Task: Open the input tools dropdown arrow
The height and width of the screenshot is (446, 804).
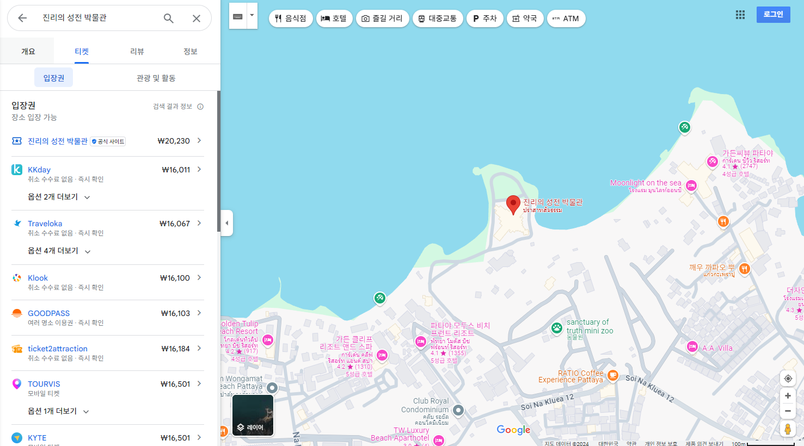Action: 252,15
